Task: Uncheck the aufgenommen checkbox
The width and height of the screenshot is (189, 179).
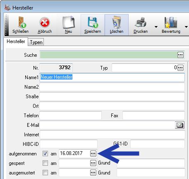Action: tap(45, 154)
